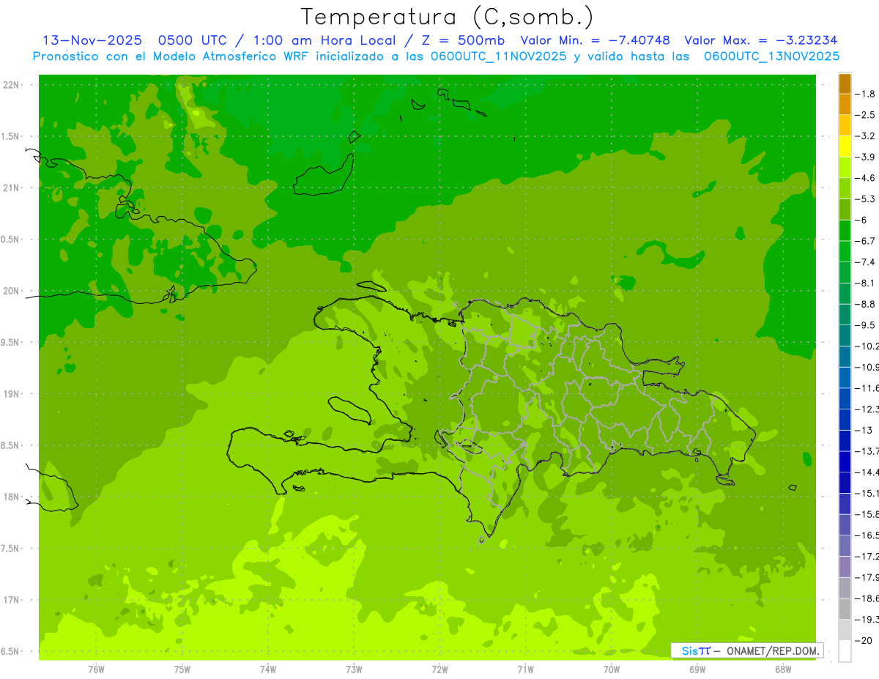Click the 74W longitude axis label
Image resolution: width=879 pixels, height=679 pixels.
[x=267, y=669]
